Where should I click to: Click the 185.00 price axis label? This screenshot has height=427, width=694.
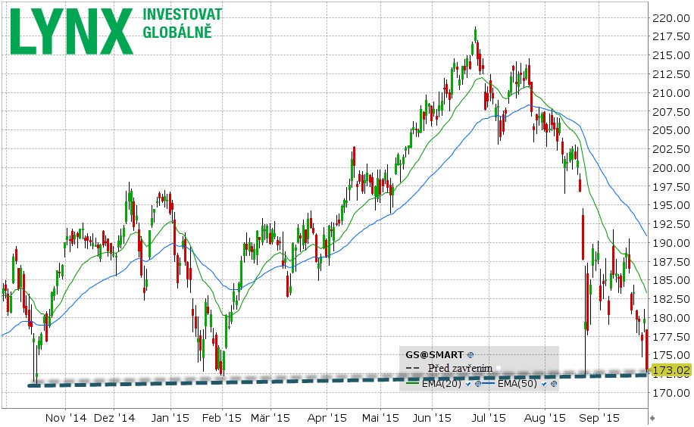click(671, 280)
